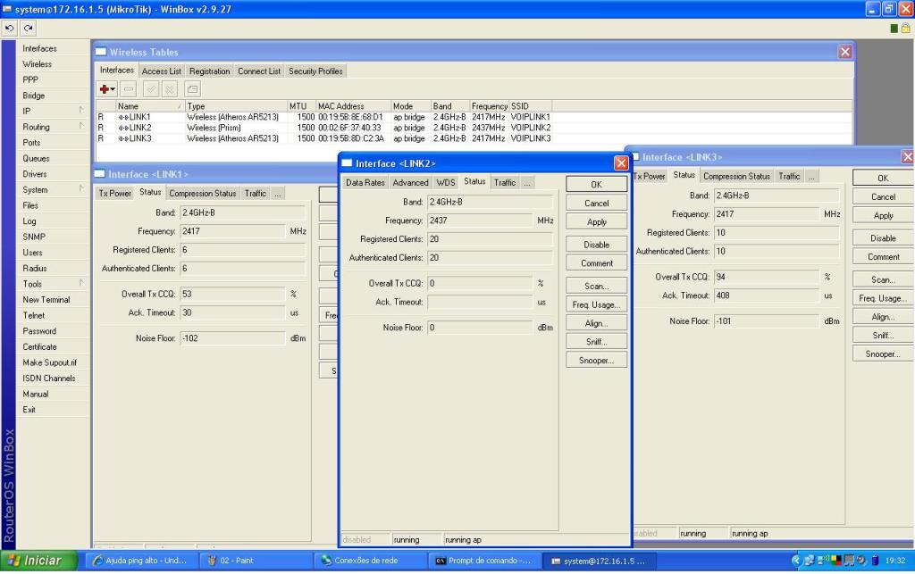Select MAC address 00:19:5B:8E:68:D1 cell
Screen dimensions: 915x574
point(350,117)
